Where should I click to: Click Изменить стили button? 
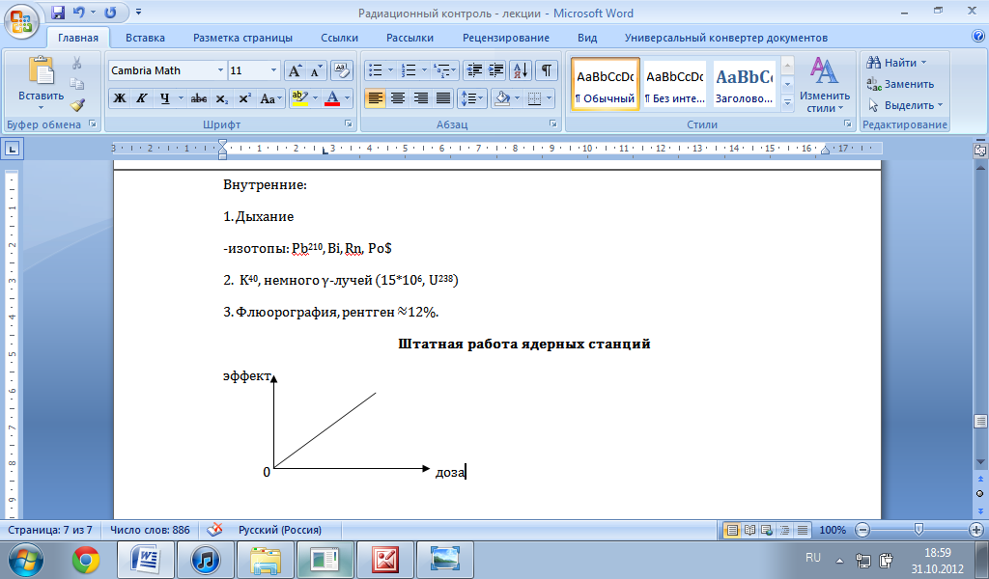coord(825,84)
